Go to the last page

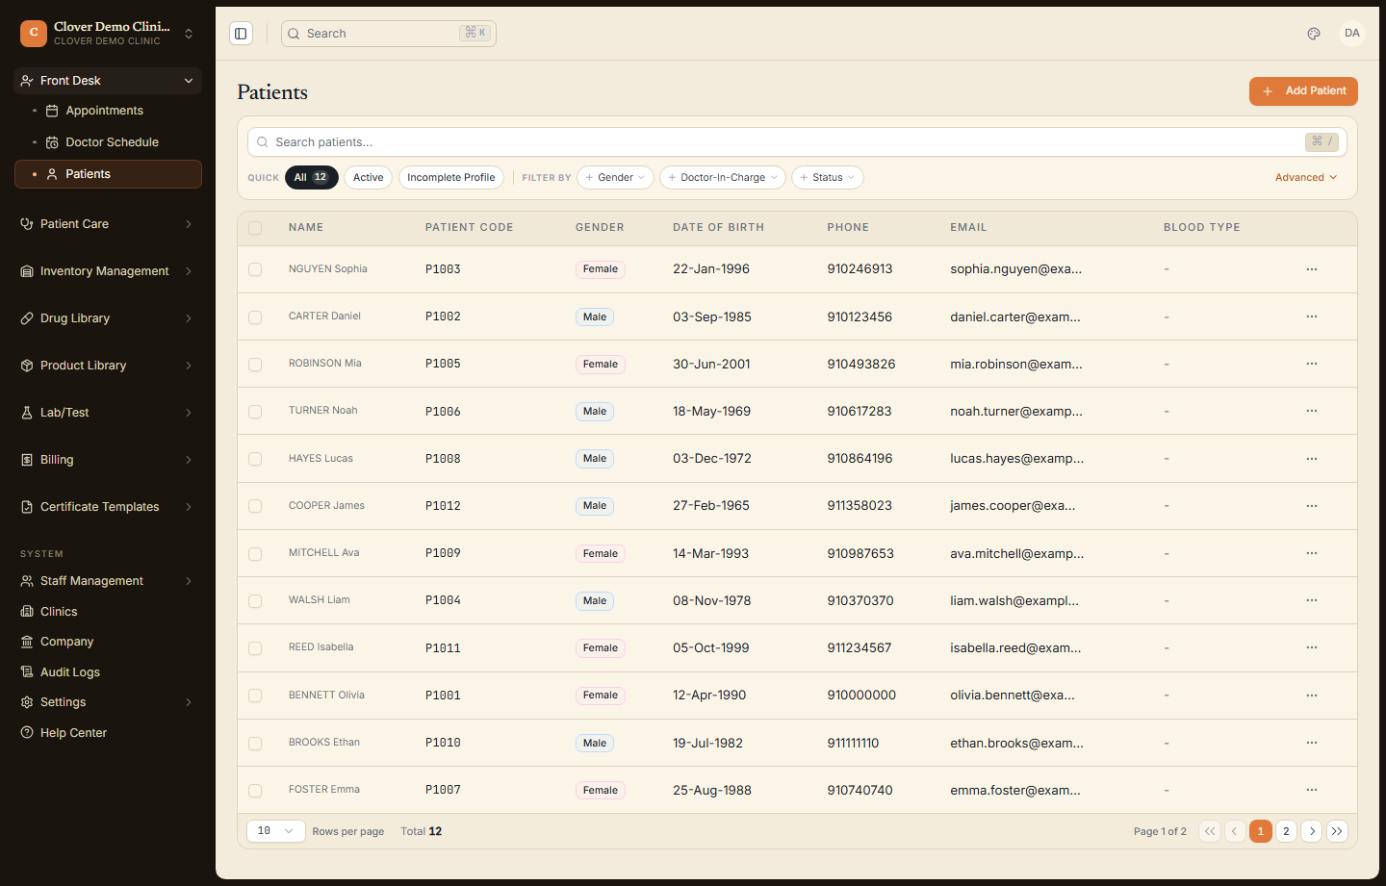1337,831
